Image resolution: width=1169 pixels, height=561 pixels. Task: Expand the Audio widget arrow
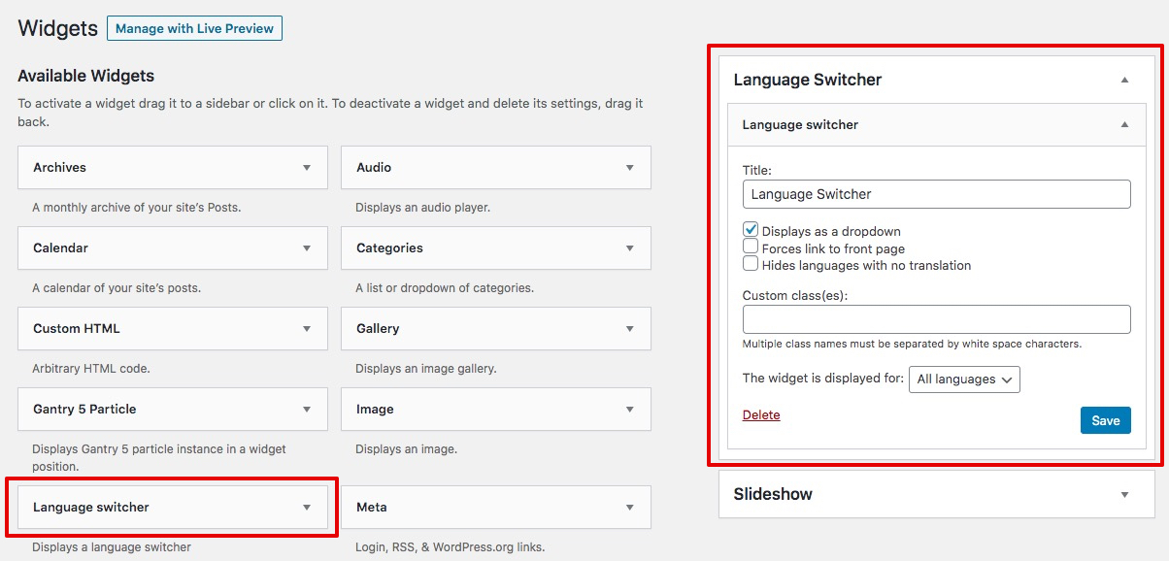click(629, 168)
